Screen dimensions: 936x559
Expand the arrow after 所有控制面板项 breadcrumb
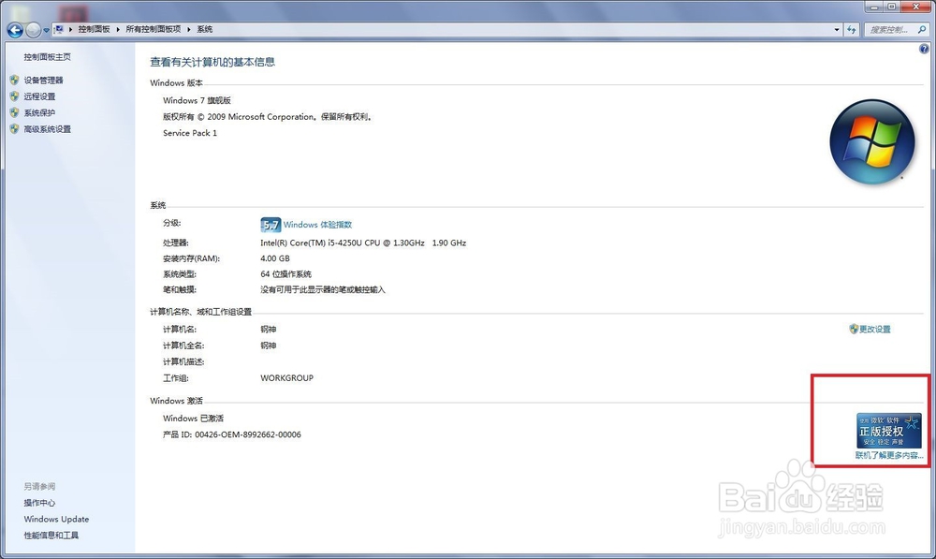(189, 29)
